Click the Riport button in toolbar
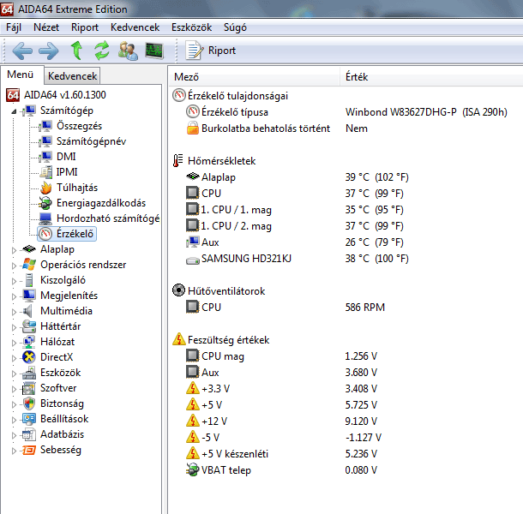 211,51
